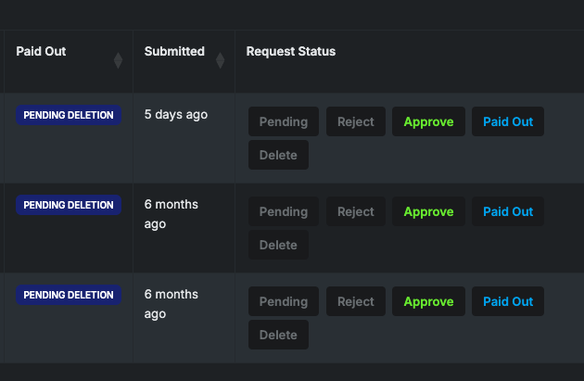Approve the second row's 6 months ago request
Screen dimensions: 584x381
pos(428,211)
